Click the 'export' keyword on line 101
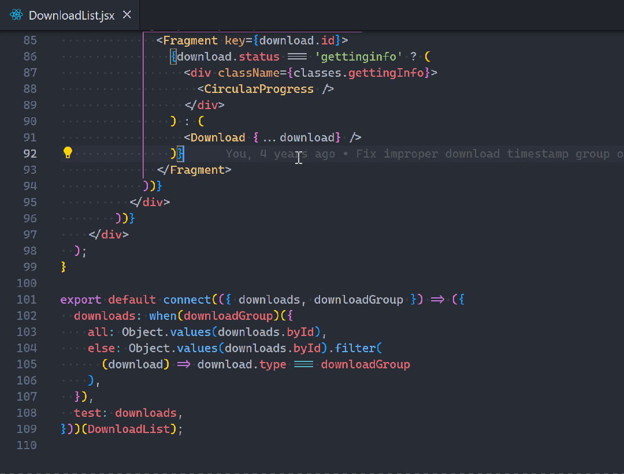 pyautogui.click(x=80, y=300)
